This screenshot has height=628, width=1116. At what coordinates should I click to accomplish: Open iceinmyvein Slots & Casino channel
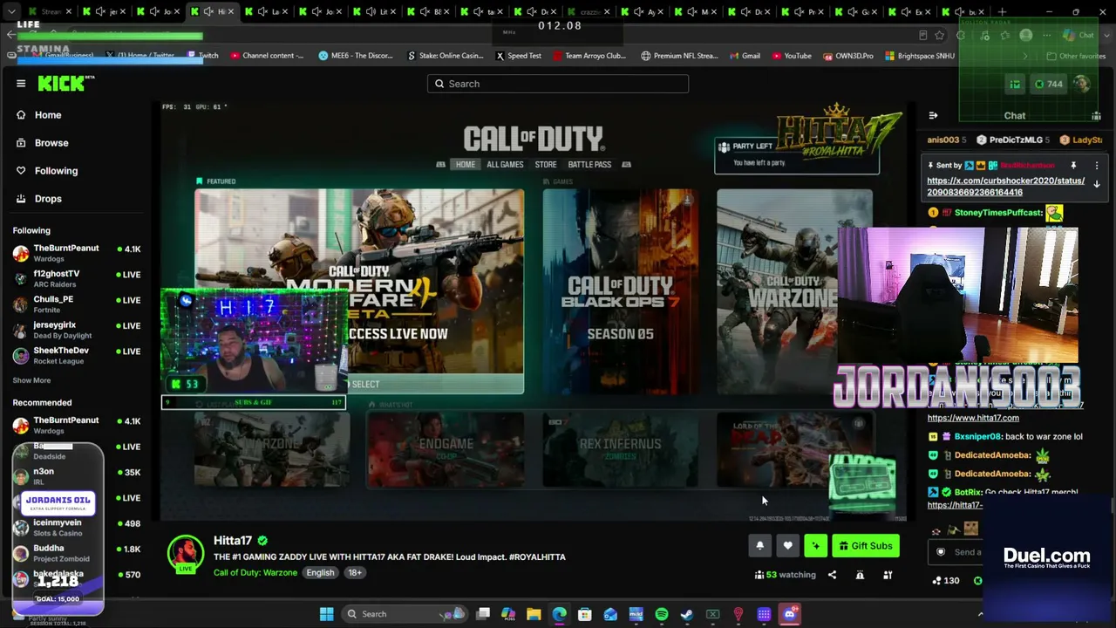point(77,527)
